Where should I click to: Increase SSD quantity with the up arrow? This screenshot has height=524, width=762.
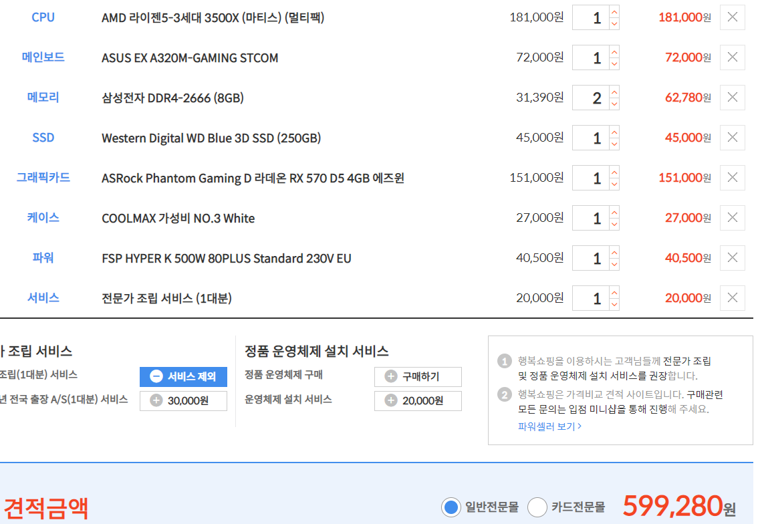pos(614,132)
